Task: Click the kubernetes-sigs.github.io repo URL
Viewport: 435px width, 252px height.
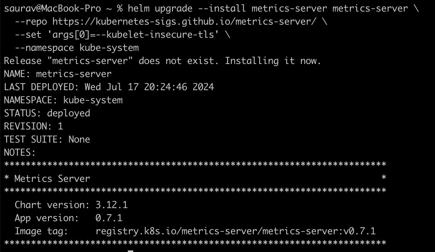Action: pyautogui.click(x=184, y=22)
